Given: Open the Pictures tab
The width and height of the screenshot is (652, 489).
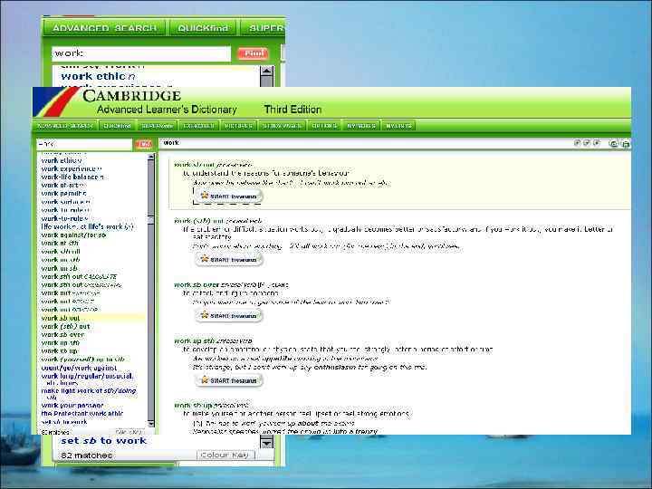Looking at the screenshot, I should 238,126.
